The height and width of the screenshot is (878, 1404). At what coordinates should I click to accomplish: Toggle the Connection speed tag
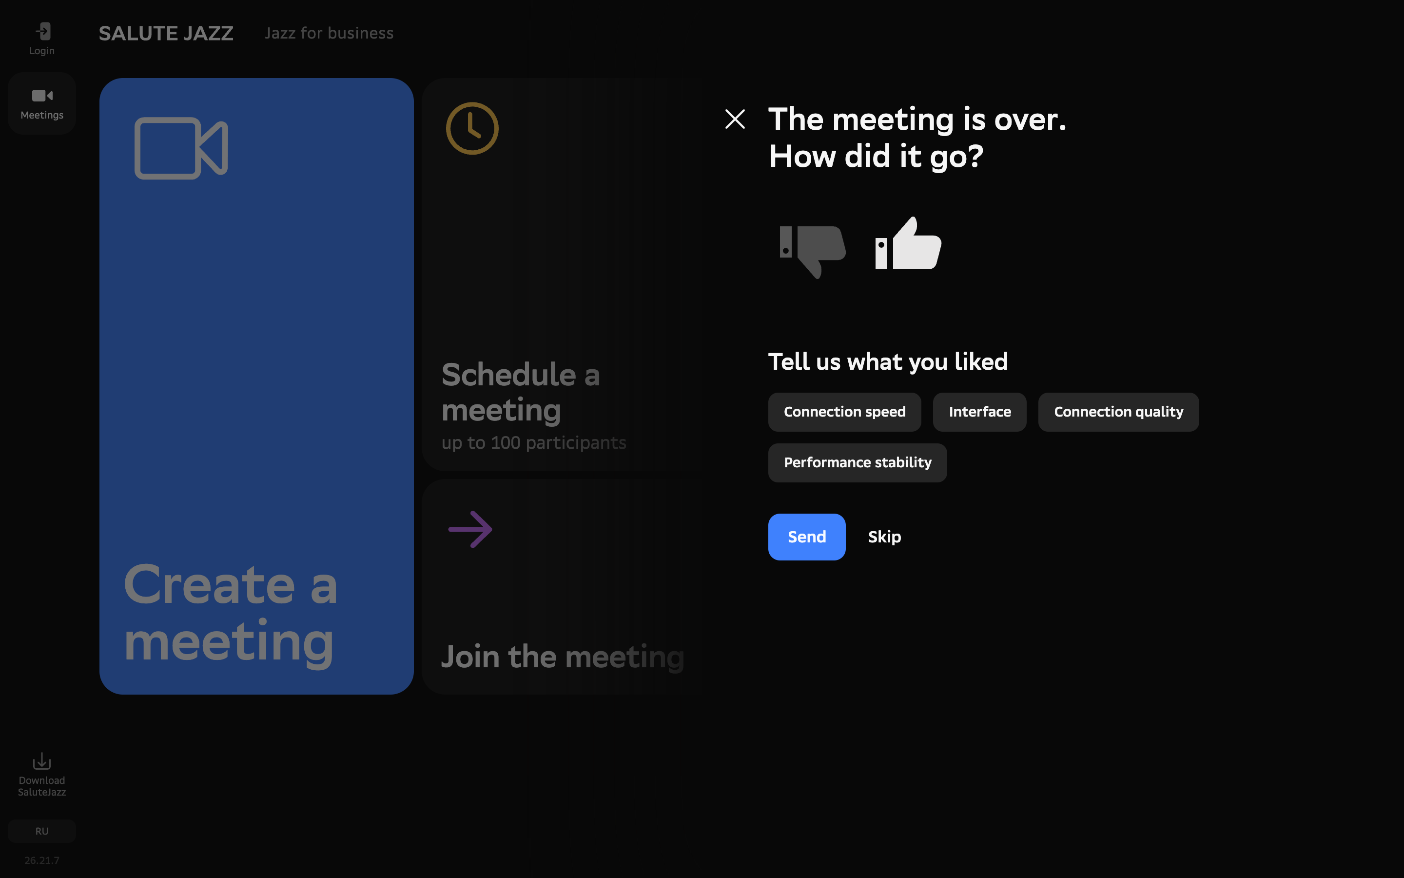point(844,412)
